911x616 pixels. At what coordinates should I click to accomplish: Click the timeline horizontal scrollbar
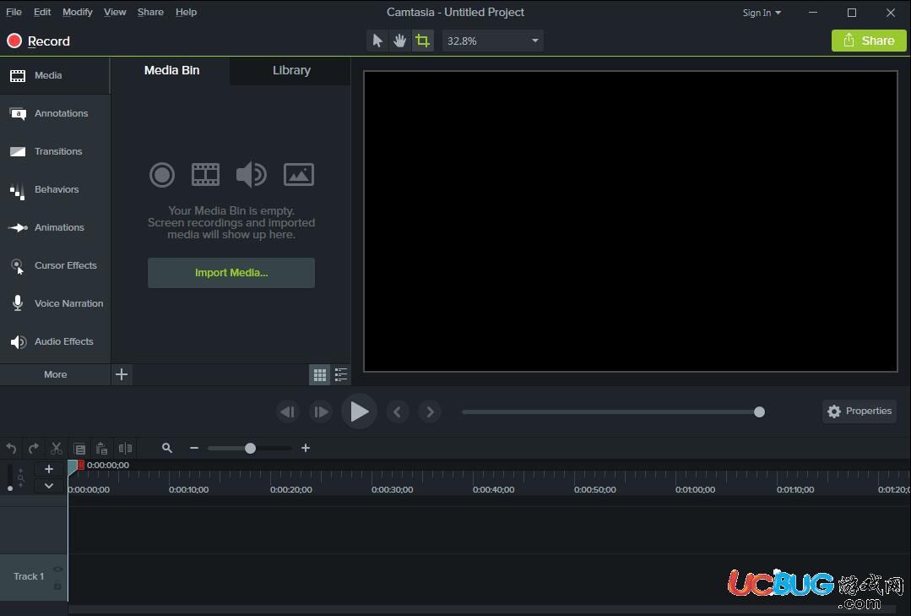point(482,609)
